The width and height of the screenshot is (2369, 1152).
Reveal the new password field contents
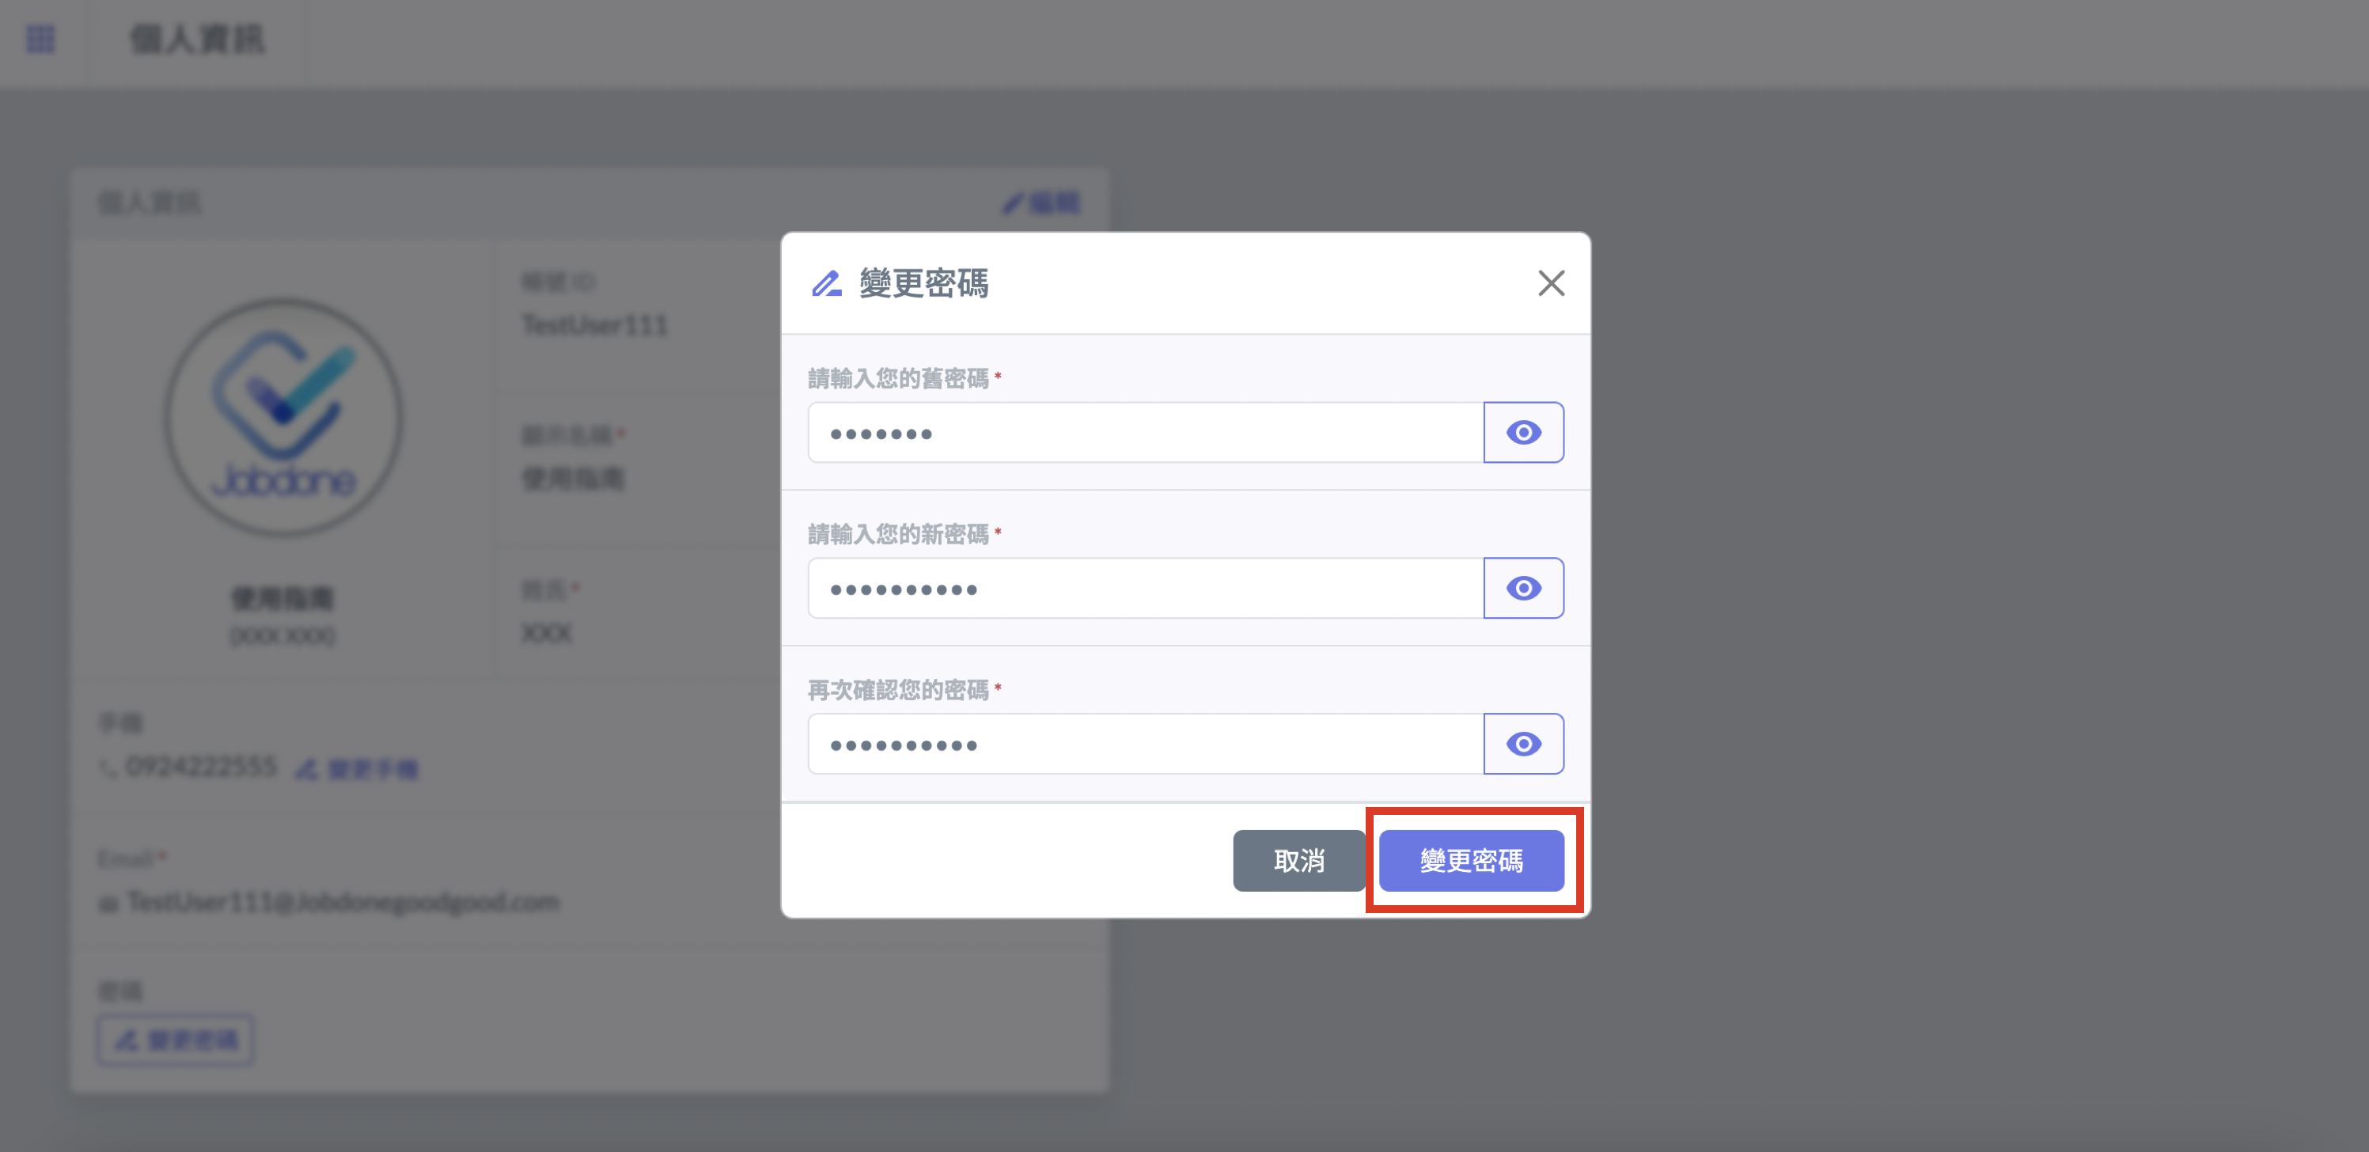[x=1523, y=589]
